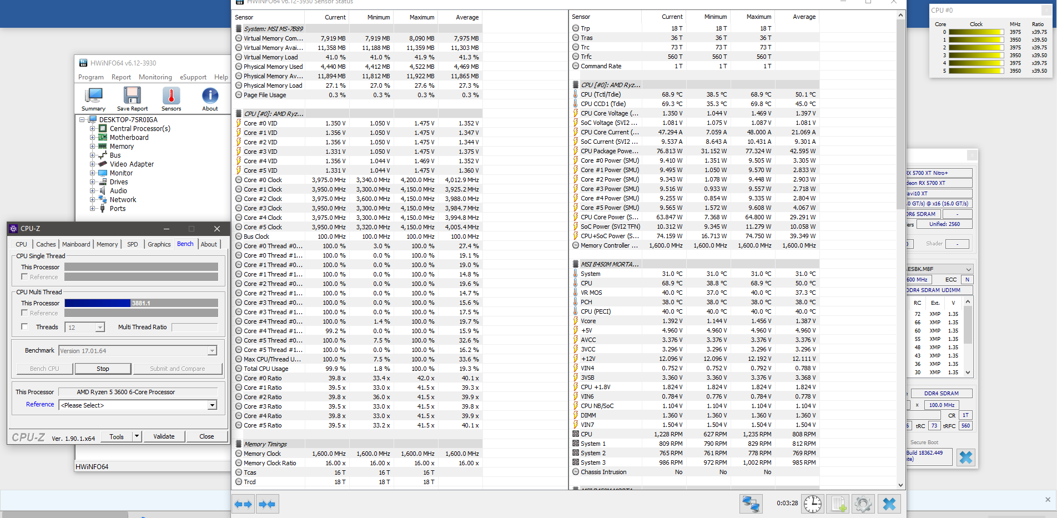Open the Monitoring menu in HWiNFO
The image size is (1057, 518).
click(155, 77)
